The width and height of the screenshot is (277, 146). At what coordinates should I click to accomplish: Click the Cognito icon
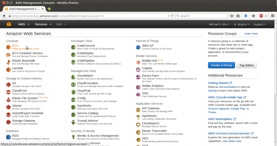pyautogui.click(x=138, y=70)
